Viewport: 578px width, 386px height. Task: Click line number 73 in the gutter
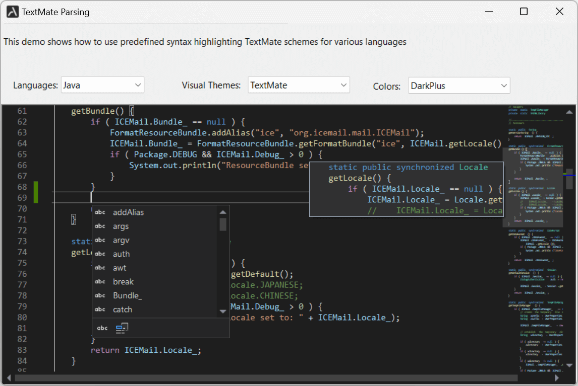click(x=22, y=242)
